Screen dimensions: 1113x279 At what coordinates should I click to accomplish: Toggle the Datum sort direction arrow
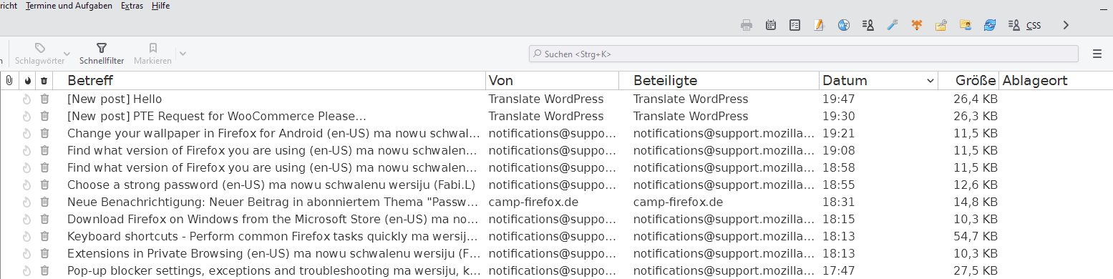click(x=930, y=81)
